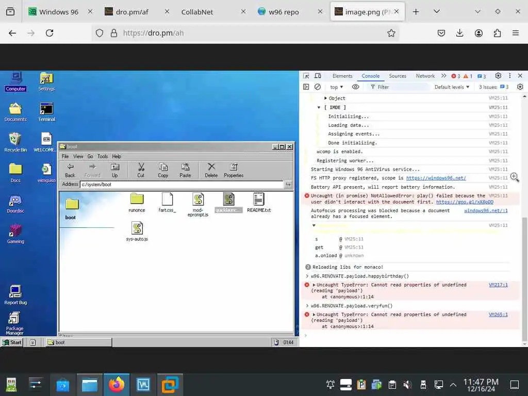Viewport: 528px width, 396px height.
Task: Click the Up toolbar button in explorer
Action: coord(115,170)
